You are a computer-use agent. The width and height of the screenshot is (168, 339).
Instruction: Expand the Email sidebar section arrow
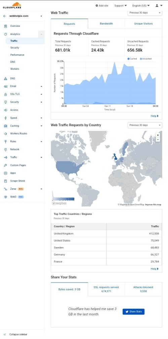[41, 87]
